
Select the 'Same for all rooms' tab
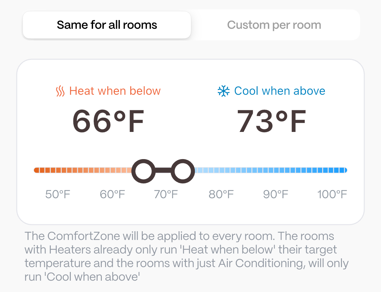point(107,25)
